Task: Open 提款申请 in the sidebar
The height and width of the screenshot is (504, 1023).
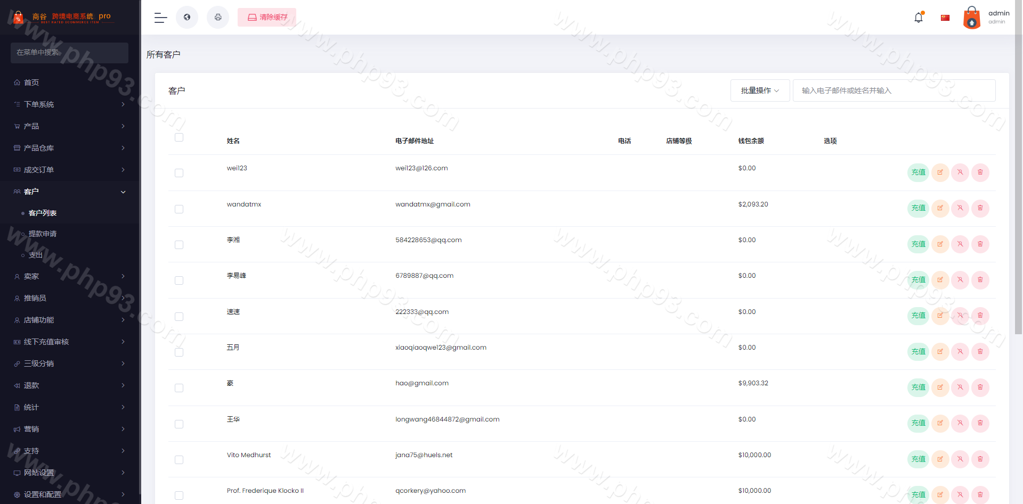Action: (43, 234)
